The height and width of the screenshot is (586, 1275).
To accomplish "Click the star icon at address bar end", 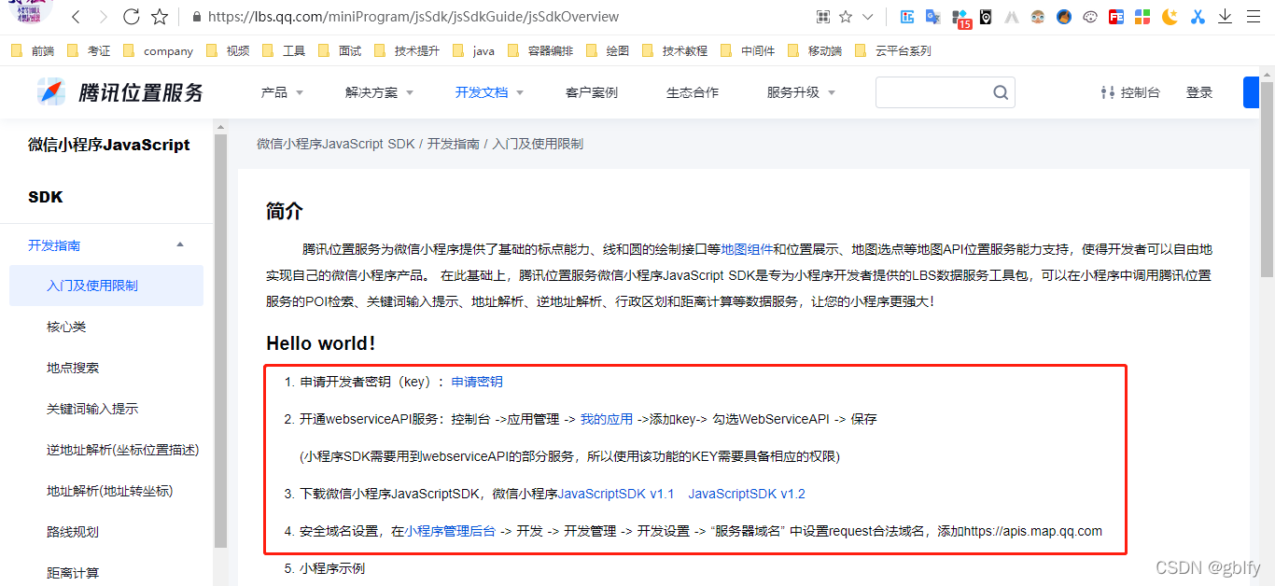I will point(846,17).
